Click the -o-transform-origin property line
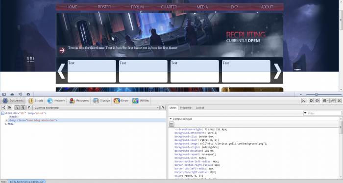The width and height of the screenshot is (343, 183). (x=201, y=130)
